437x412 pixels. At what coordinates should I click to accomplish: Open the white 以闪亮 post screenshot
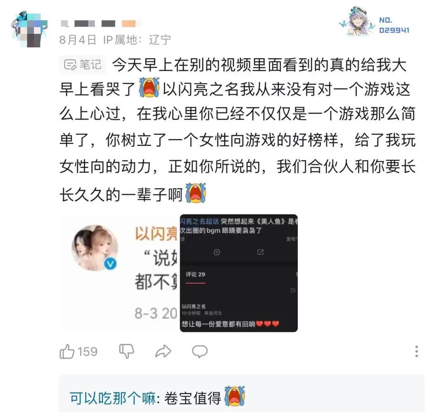tap(120, 273)
